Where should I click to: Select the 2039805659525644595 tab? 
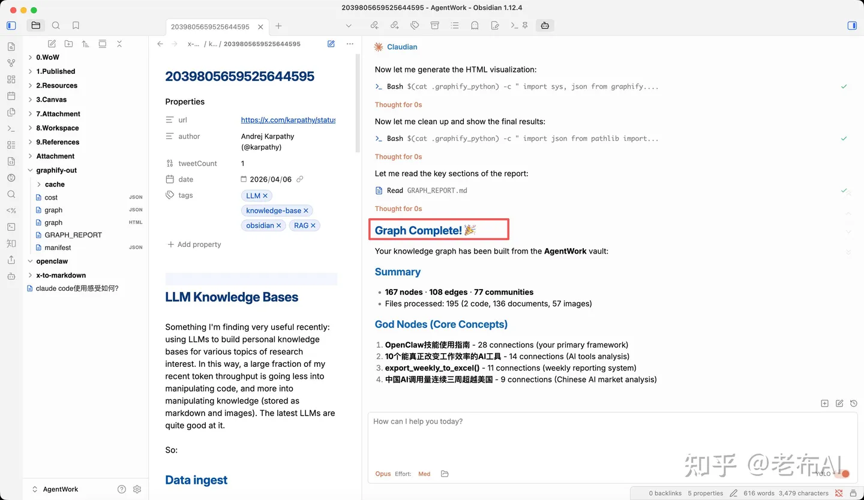211,26
